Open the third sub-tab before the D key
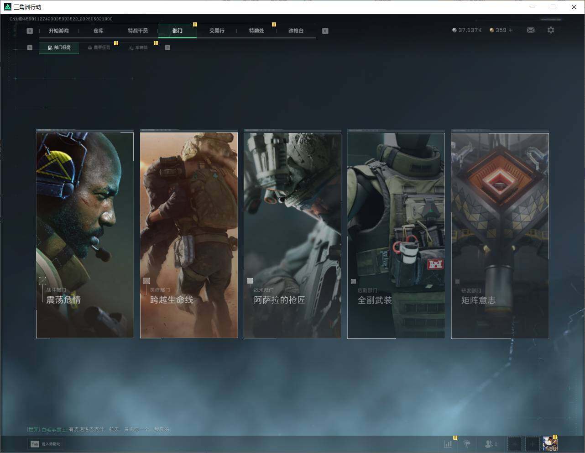The image size is (585, 453). click(x=138, y=47)
